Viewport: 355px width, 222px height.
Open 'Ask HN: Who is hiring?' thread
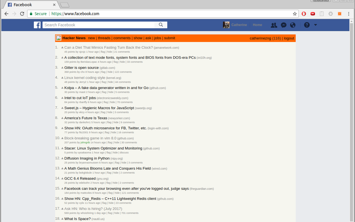point(93,209)
